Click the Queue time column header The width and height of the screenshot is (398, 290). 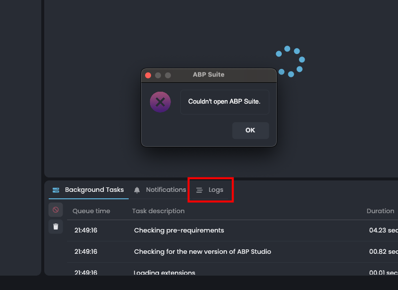point(91,211)
